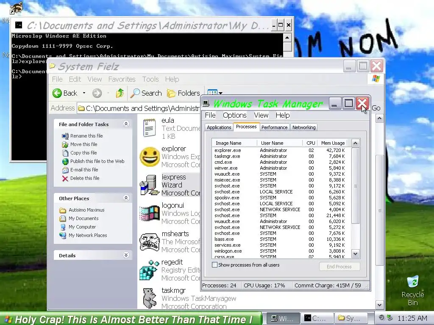This screenshot has width=434, height=325.
Task: Enable Show processes from all users
Action: click(214, 265)
